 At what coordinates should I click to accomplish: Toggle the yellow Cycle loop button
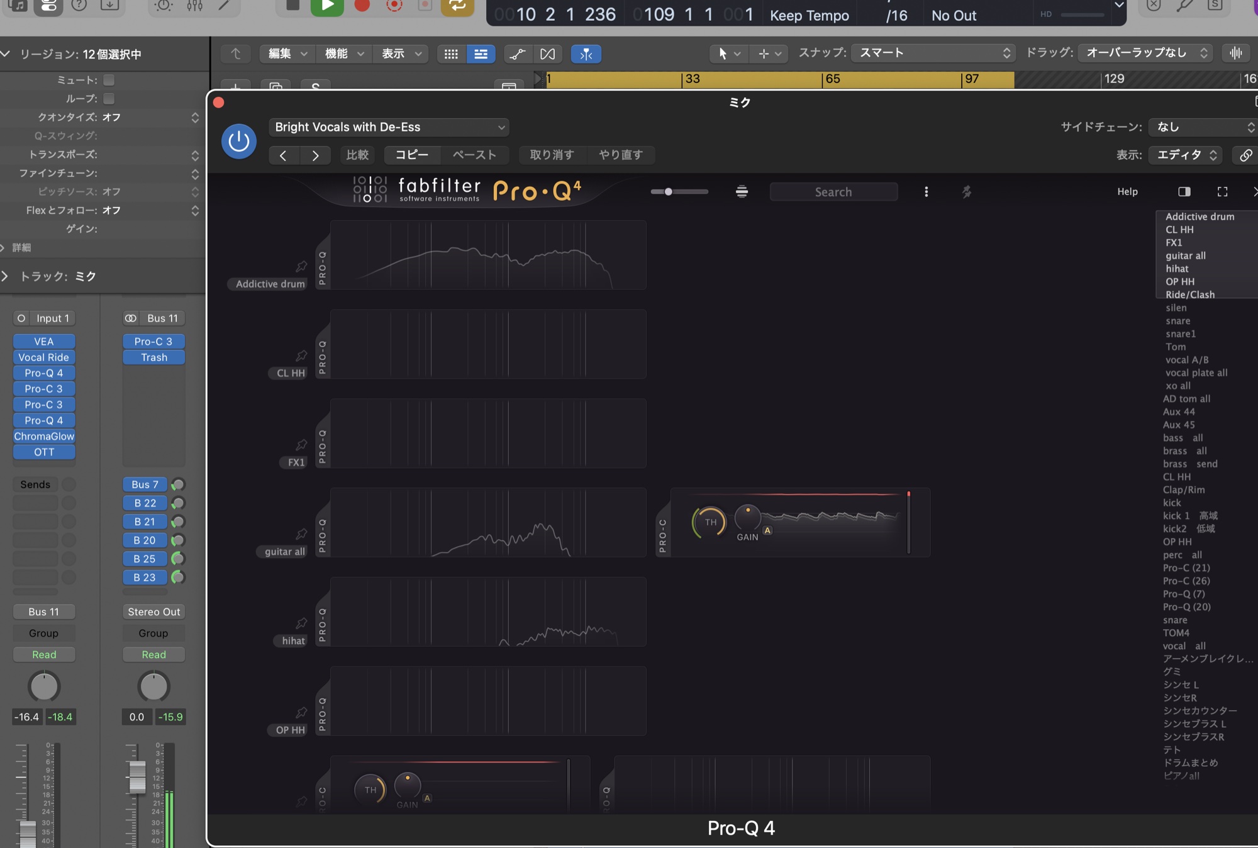point(457,6)
